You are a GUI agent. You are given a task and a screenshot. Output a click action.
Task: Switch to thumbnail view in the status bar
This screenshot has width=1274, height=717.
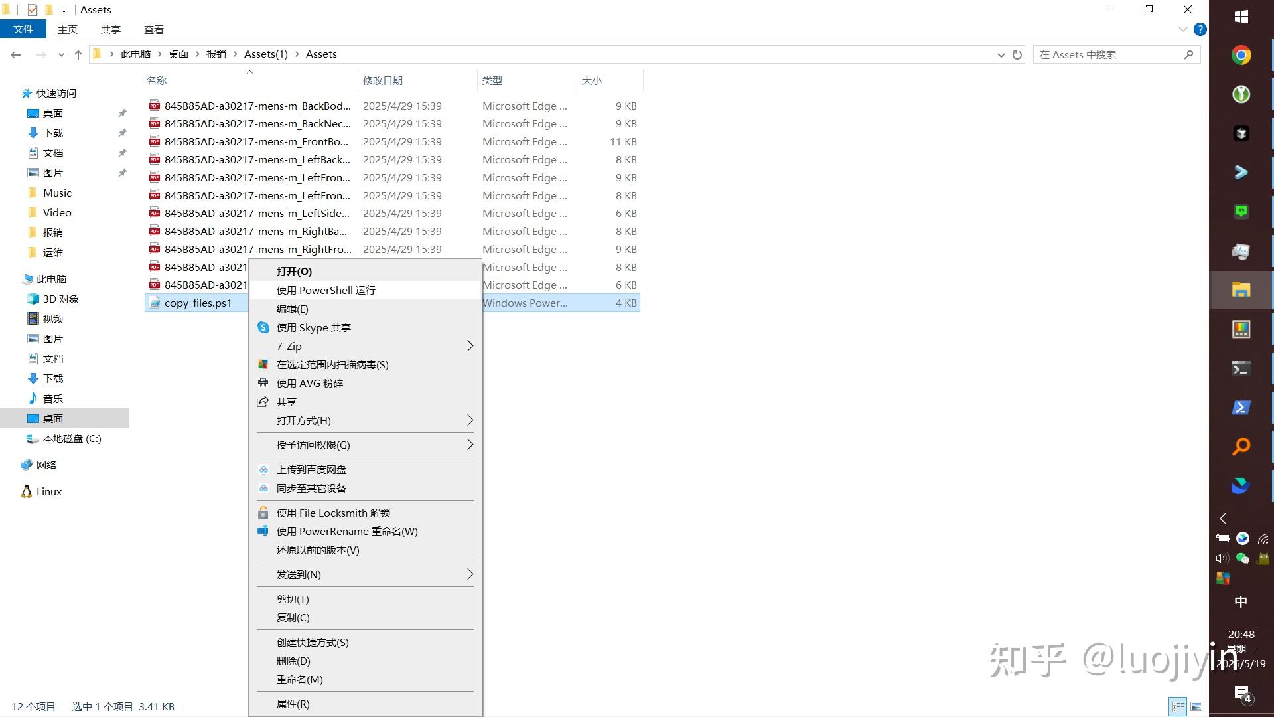pos(1197,706)
